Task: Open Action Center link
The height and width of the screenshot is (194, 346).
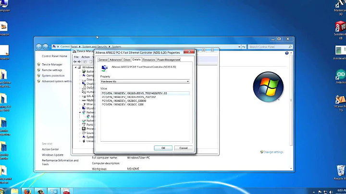Action: (50, 149)
